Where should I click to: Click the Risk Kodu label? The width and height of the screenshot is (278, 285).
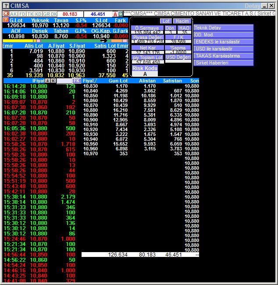[145, 68]
